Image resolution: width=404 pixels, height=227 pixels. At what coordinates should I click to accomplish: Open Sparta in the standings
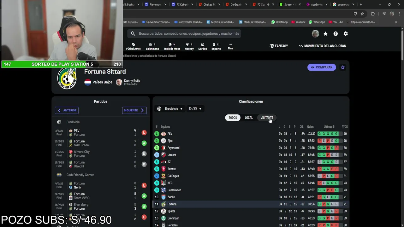pos(251,211)
